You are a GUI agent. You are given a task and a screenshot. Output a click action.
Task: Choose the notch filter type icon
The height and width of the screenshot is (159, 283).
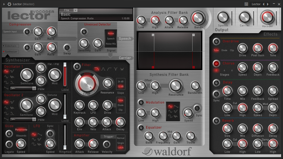click(x=115, y=69)
